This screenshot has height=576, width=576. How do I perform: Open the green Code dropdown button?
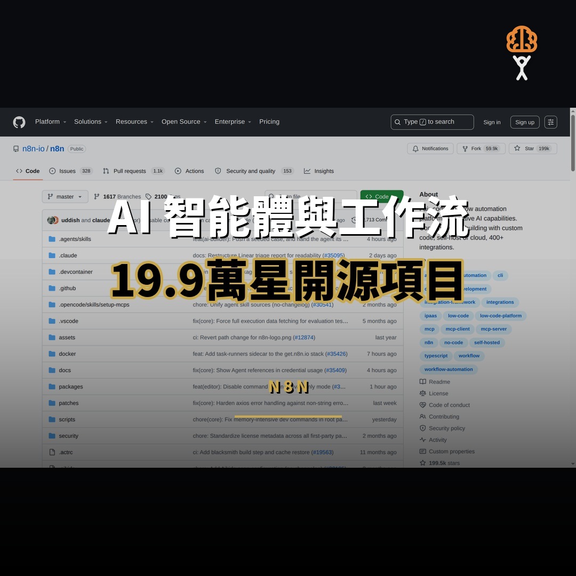pyautogui.click(x=382, y=196)
